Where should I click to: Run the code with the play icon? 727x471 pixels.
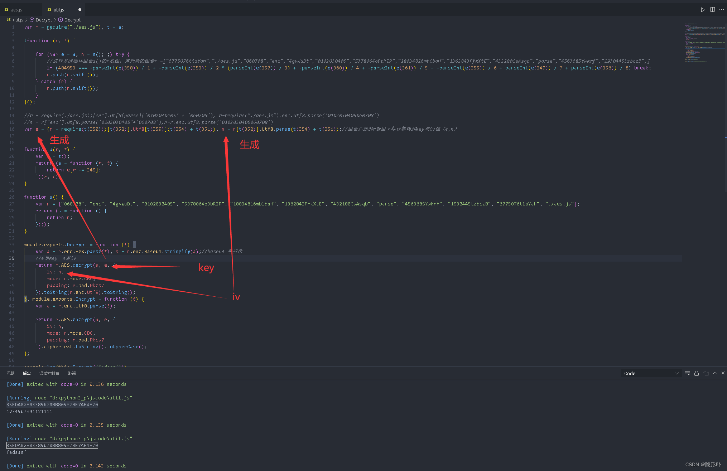click(x=703, y=10)
